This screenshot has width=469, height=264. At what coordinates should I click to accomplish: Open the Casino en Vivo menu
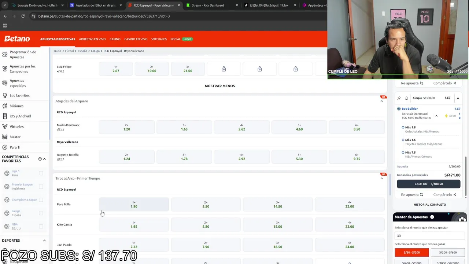tap(136, 39)
